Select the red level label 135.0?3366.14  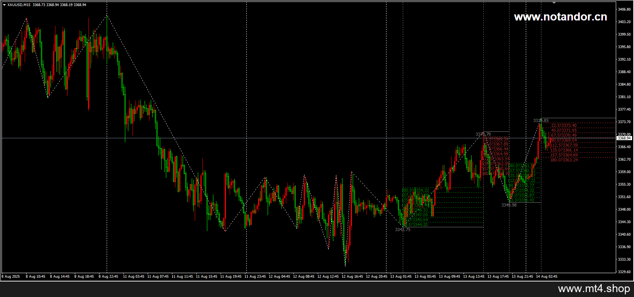[564, 150]
